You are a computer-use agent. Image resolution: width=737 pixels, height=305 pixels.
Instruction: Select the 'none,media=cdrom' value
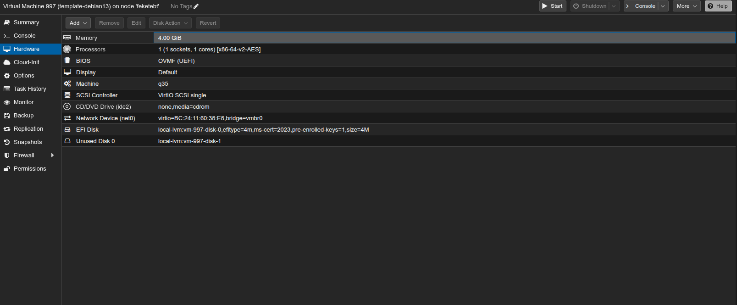(184, 106)
